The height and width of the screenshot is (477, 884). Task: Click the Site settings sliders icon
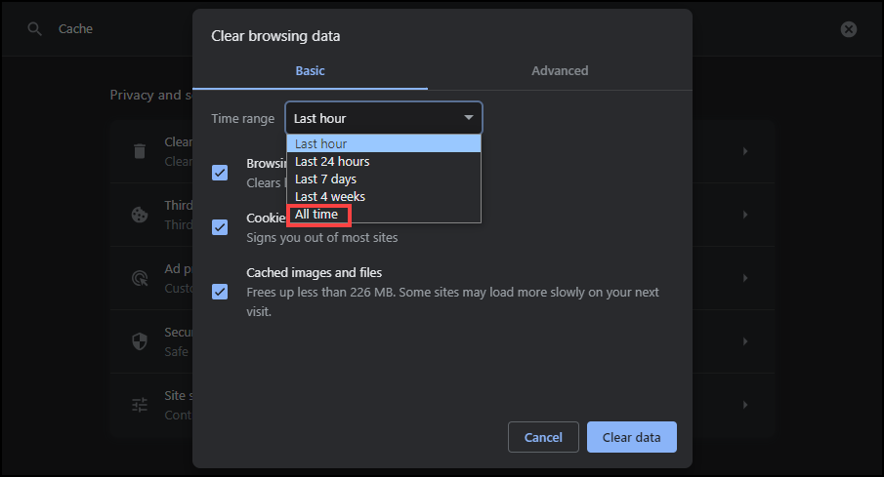pyautogui.click(x=140, y=404)
